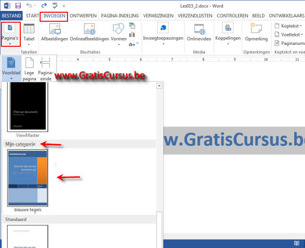Open the undo history dropdown arrow
The width and height of the screenshot is (305, 248).
tap(35, 6)
